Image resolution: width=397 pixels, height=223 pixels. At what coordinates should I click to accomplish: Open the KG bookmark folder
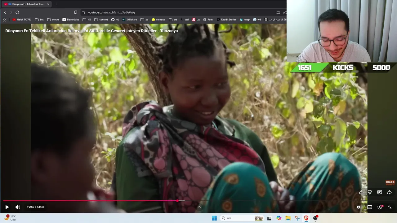click(87, 20)
